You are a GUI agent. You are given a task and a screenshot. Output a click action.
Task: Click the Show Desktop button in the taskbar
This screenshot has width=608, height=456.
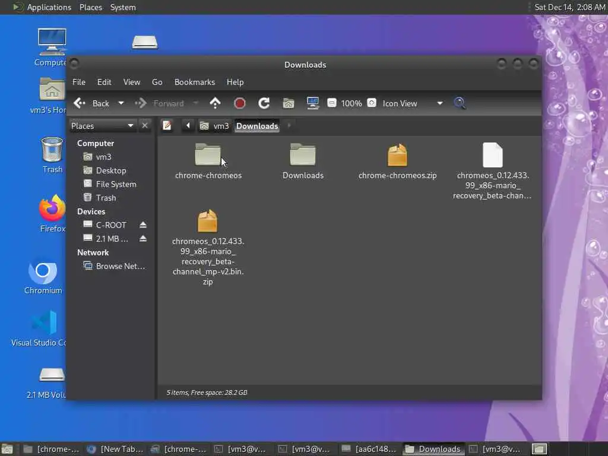click(x=7, y=449)
